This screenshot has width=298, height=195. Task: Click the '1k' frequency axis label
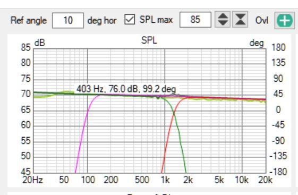[x=165, y=180]
